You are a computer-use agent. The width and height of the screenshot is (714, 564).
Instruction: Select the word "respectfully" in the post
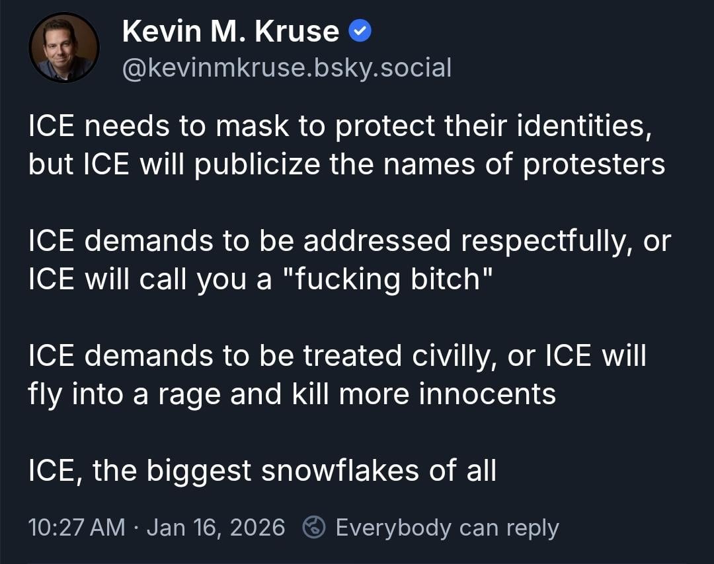point(542,241)
